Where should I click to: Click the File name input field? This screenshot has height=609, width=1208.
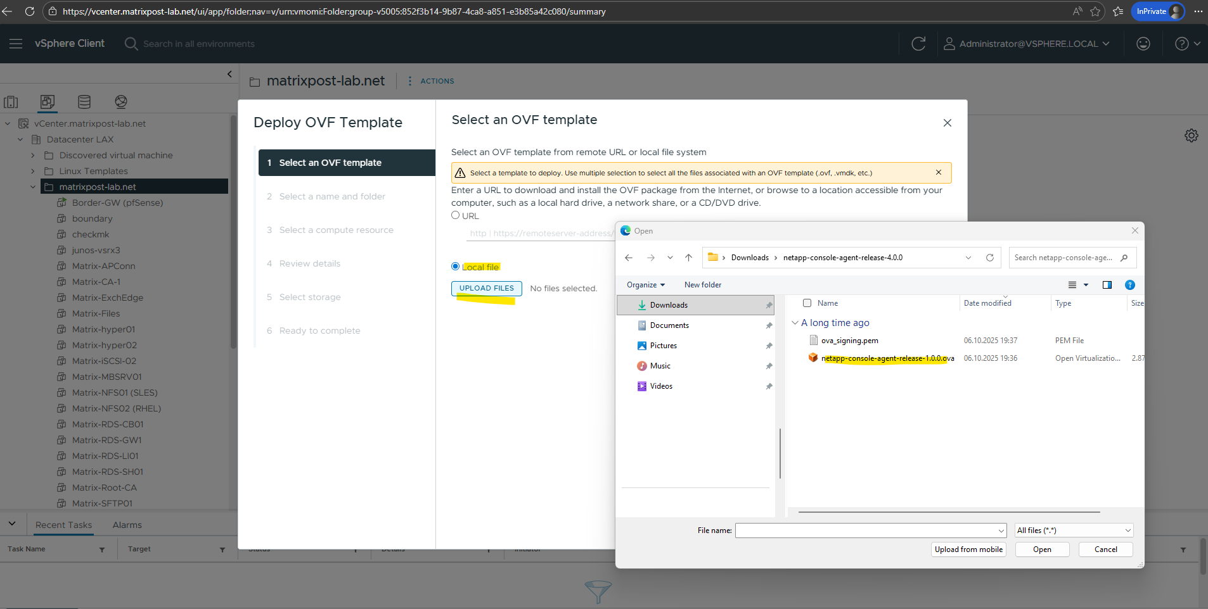coord(865,531)
